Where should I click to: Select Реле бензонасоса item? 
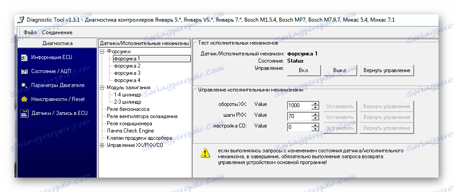[x=128, y=109]
